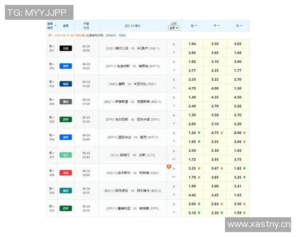Select the 1.94 win odds for match 001

192,44
